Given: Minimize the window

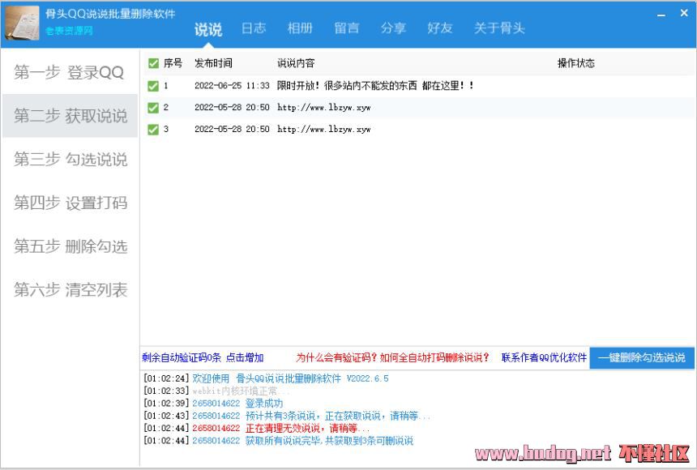Looking at the screenshot, I should (661, 15).
